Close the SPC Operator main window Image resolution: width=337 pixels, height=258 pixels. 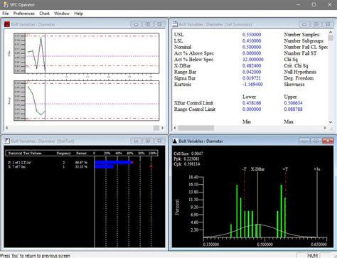[330, 4]
